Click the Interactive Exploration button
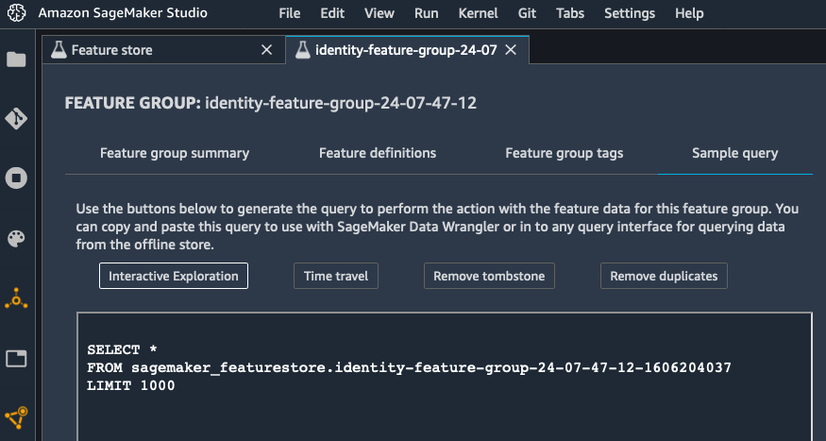 174,276
